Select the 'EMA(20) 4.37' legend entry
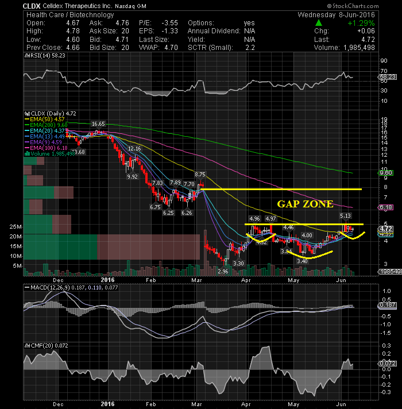 point(45,131)
